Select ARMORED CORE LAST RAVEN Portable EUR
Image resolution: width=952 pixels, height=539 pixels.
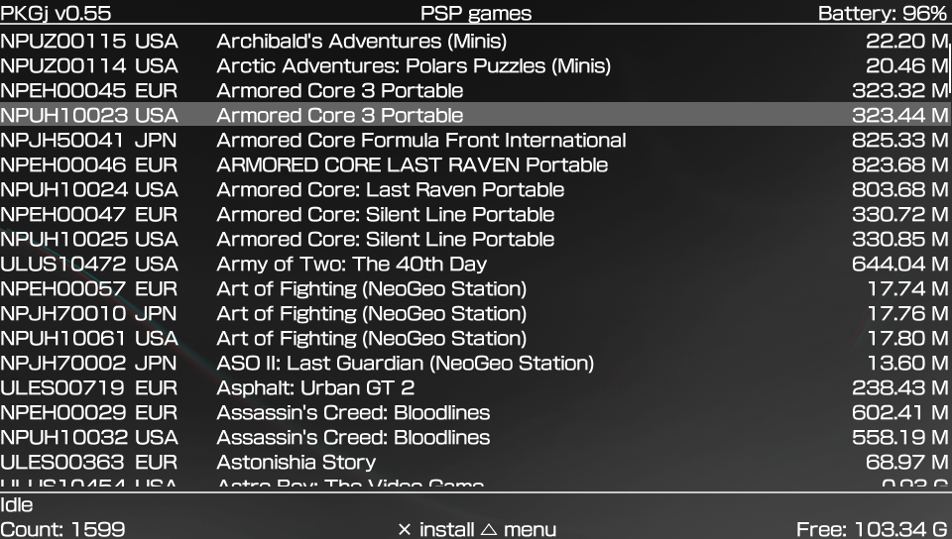point(476,164)
